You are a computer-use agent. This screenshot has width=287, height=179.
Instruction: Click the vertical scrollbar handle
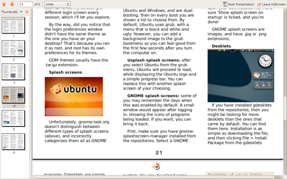285,108
